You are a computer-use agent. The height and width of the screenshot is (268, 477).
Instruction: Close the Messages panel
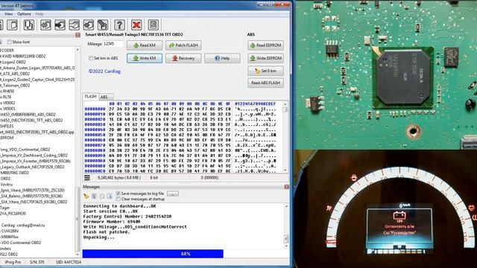click(286, 187)
